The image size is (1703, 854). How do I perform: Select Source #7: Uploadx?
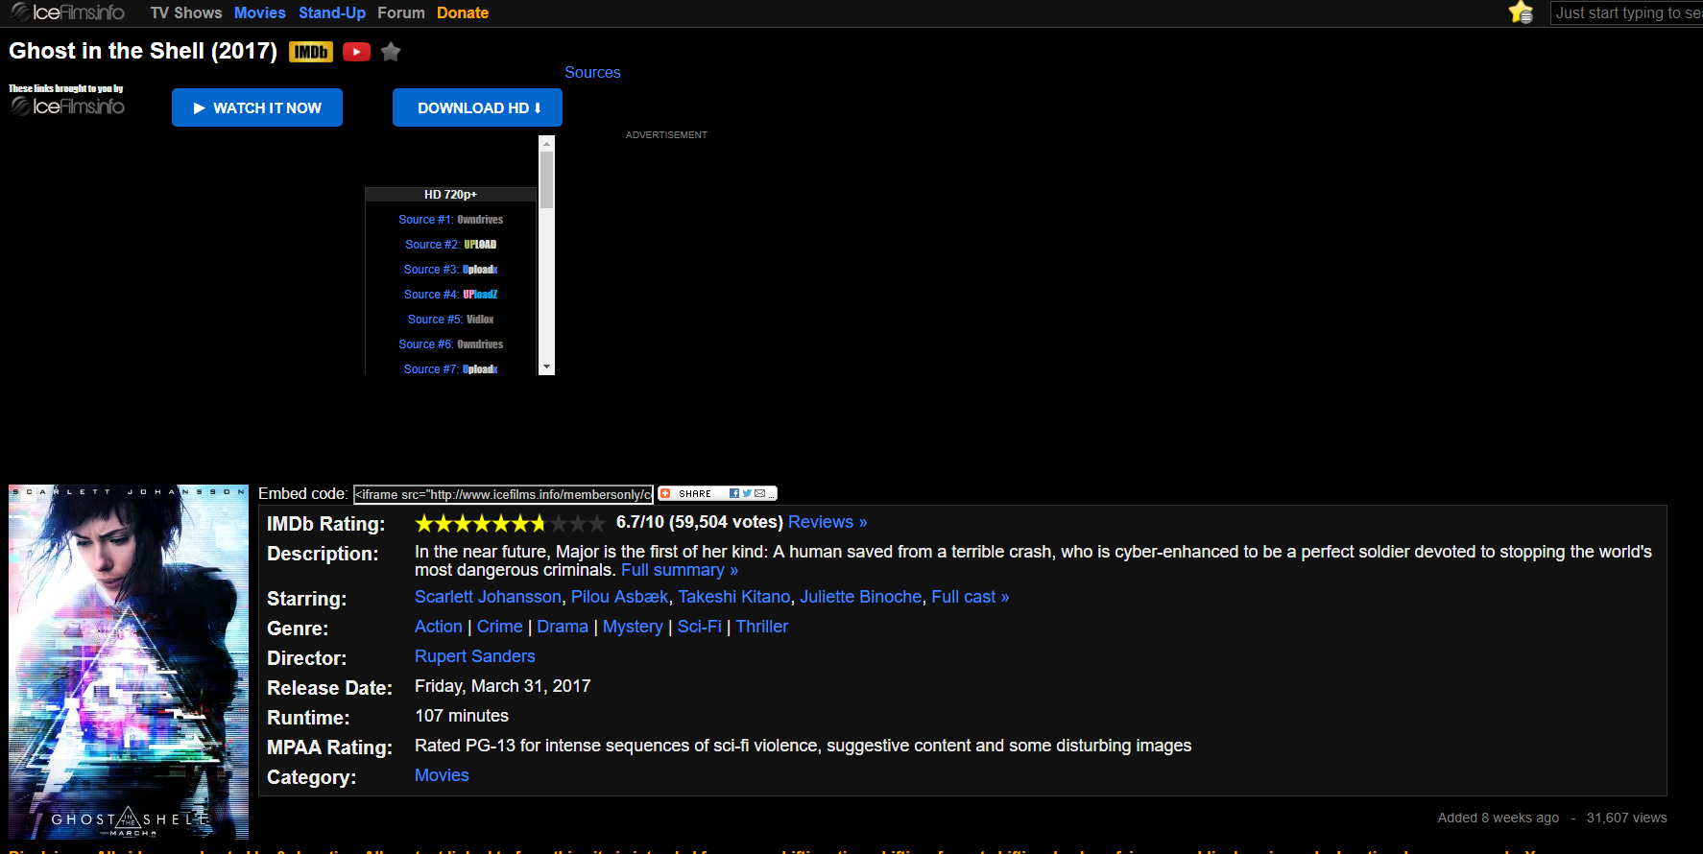click(451, 369)
